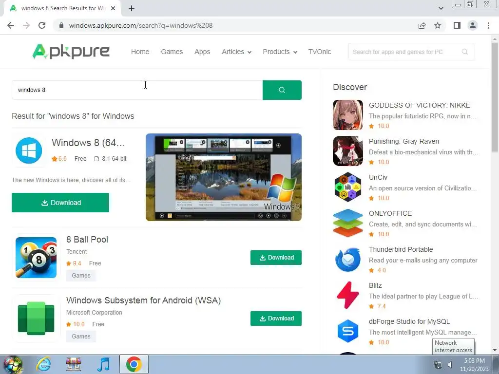Viewport: 499px width, 374px height.
Task: Click the lock icon in address bar
Action: point(61,25)
